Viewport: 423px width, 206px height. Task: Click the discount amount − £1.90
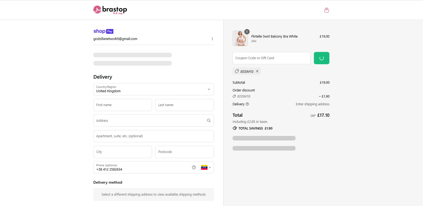[x=324, y=96]
